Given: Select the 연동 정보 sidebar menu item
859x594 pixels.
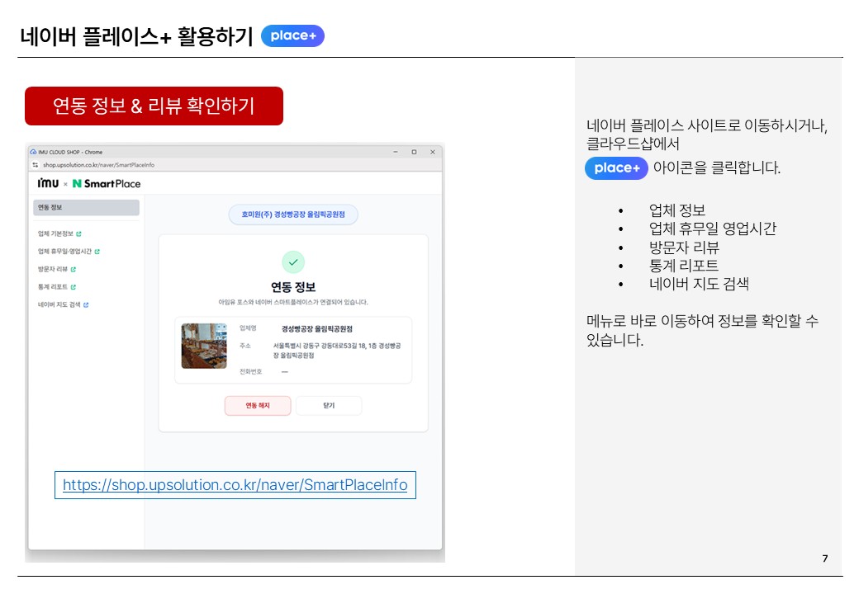Looking at the screenshot, I should coord(86,208).
